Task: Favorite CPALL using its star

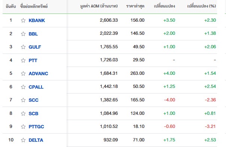Action: (x=23, y=87)
